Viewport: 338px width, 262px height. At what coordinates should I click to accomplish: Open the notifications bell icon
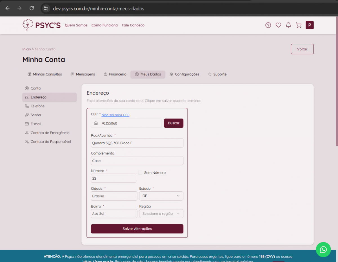[x=288, y=25]
